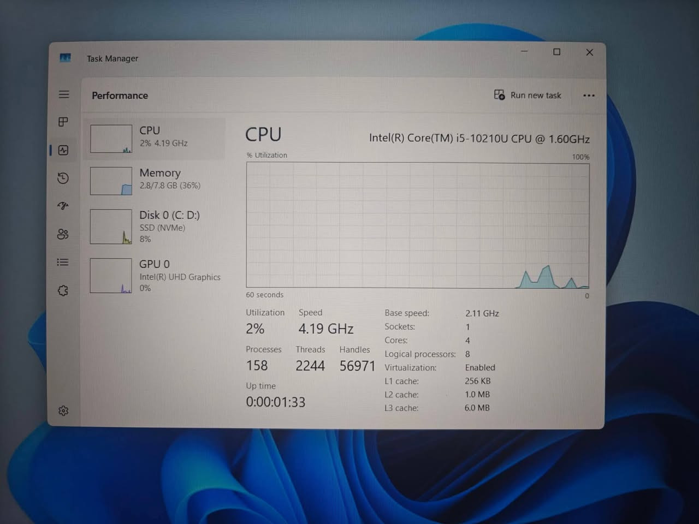Click Run new task button
This screenshot has height=524, width=699.
coord(528,95)
